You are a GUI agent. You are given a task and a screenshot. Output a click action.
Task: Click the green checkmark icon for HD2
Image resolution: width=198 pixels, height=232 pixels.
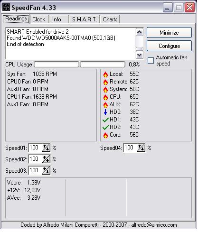(x=105, y=128)
